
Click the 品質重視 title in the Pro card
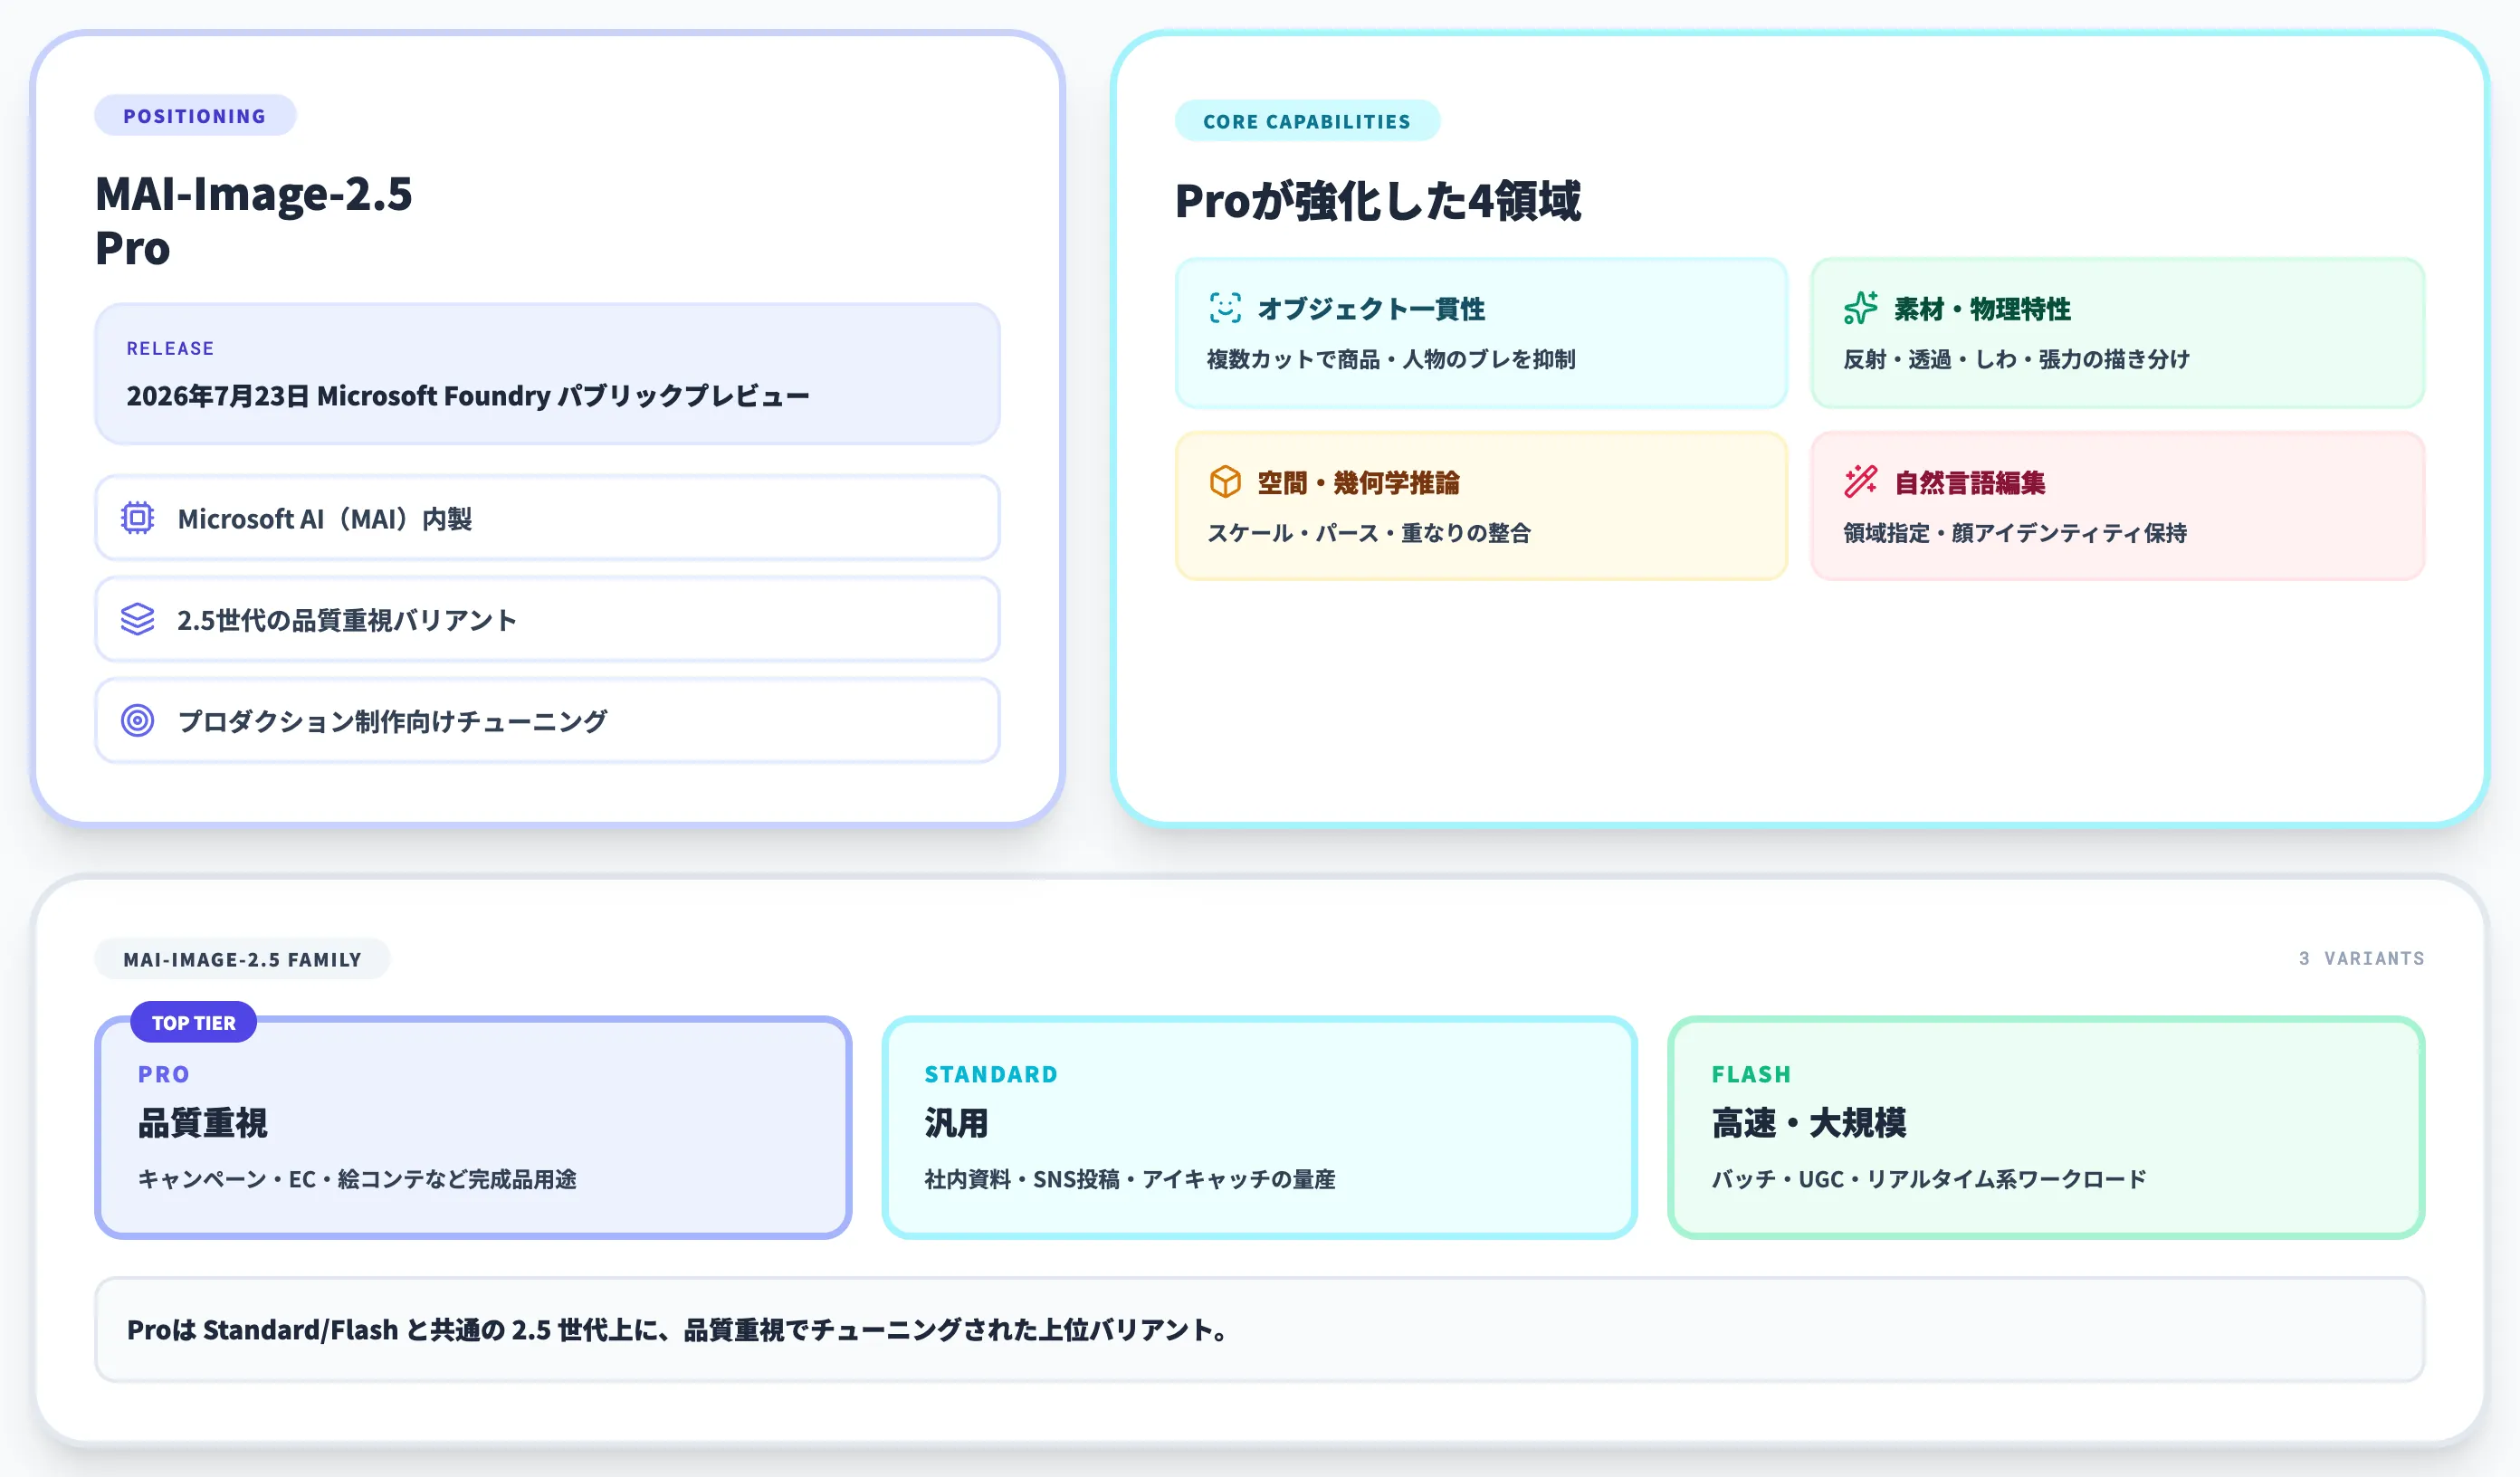pyautogui.click(x=202, y=1123)
